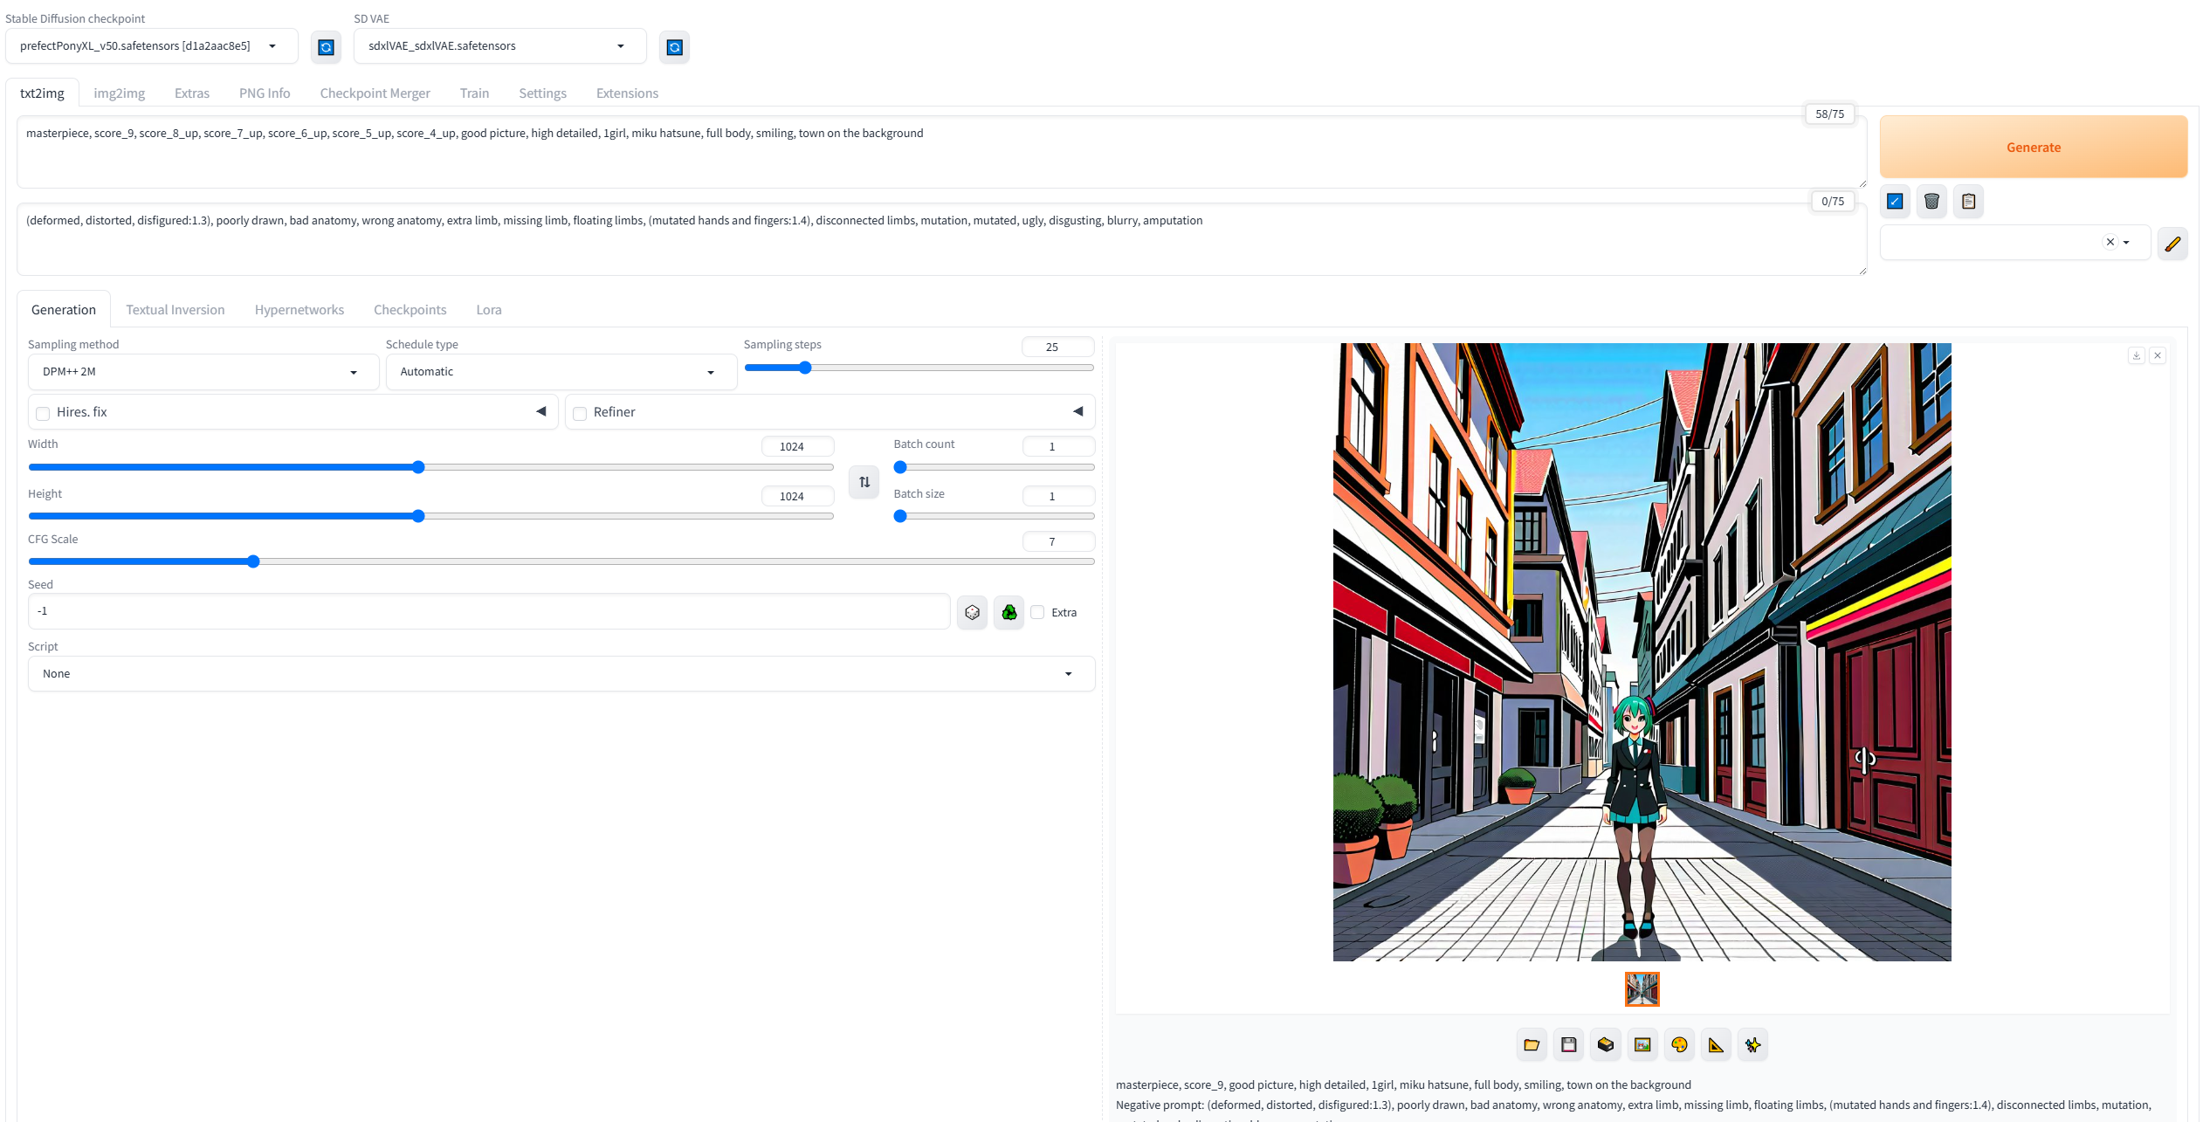Send the image to the Extras tab
This screenshot has width=2203, height=1122.
(x=1716, y=1045)
